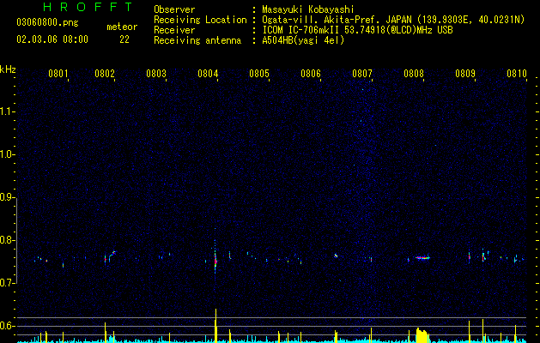Click the 0806 time marker
This screenshot has width=540, height=343.
coord(311,74)
